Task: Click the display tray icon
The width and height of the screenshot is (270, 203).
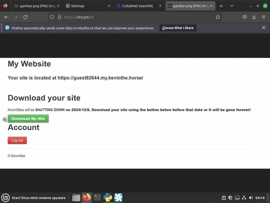Action: (237, 198)
